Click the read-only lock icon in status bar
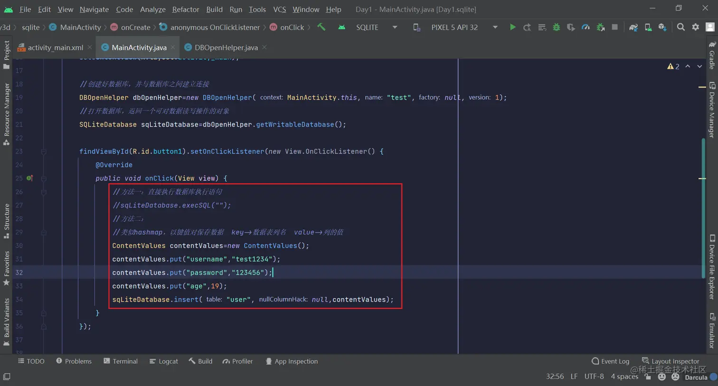The image size is (718, 386). pyautogui.click(x=648, y=377)
